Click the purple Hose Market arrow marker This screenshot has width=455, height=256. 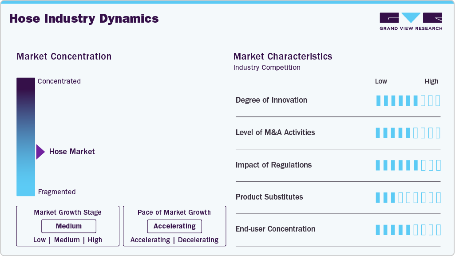pyautogui.click(x=40, y=152)
